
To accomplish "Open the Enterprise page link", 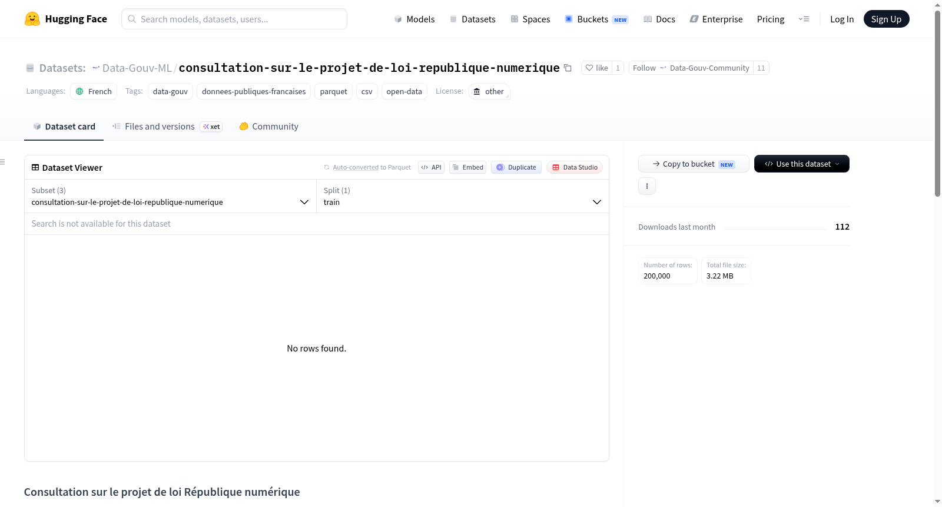I will click(x=716, y=19).
